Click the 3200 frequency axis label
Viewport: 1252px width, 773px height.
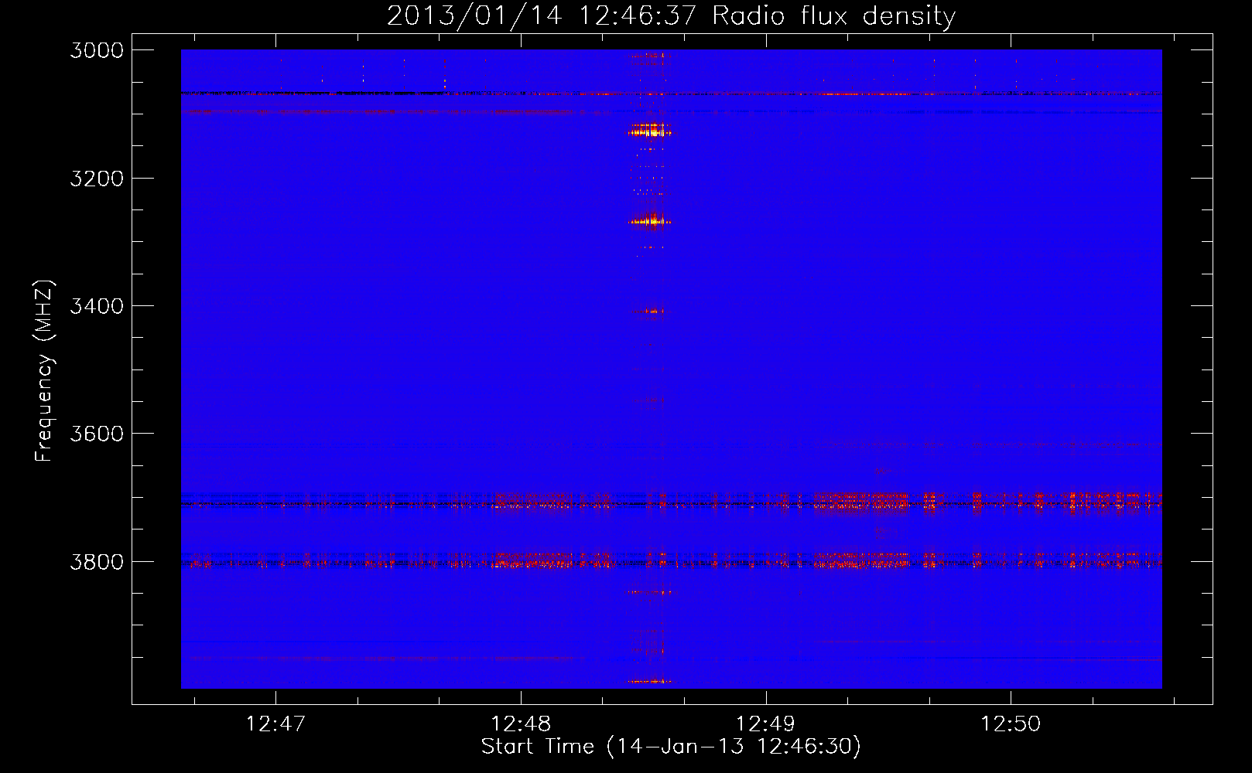pos(97,179)
